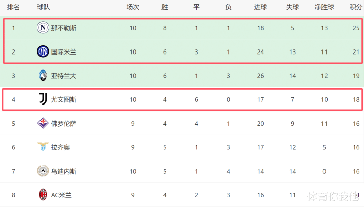364x208 pixels.
Task: Click the Inter Milan club logo
Action: pos(43,51)
